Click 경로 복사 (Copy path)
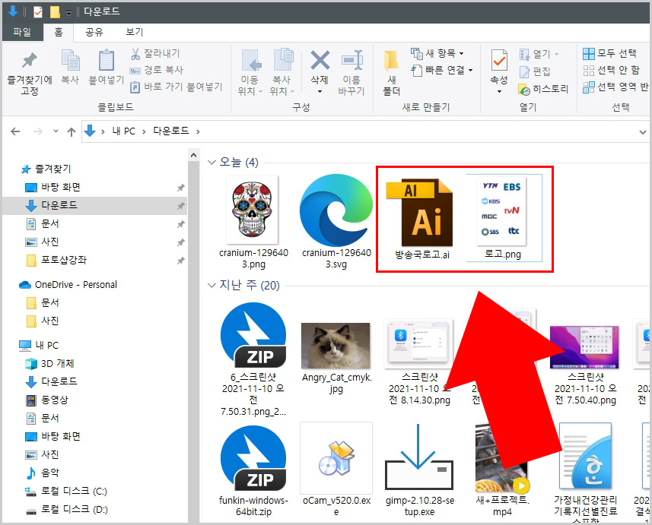652x525 pixels. click(157, 70)
